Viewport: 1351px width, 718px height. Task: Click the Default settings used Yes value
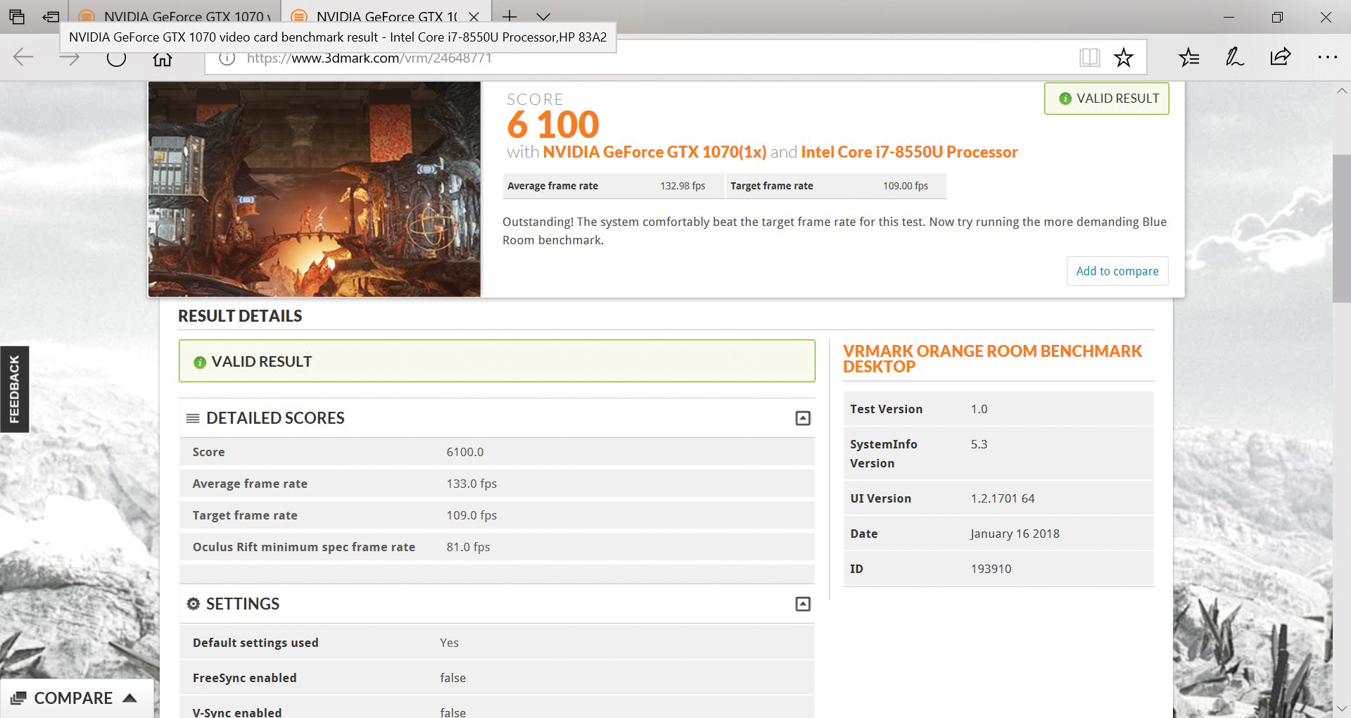[x=449, y=643]
